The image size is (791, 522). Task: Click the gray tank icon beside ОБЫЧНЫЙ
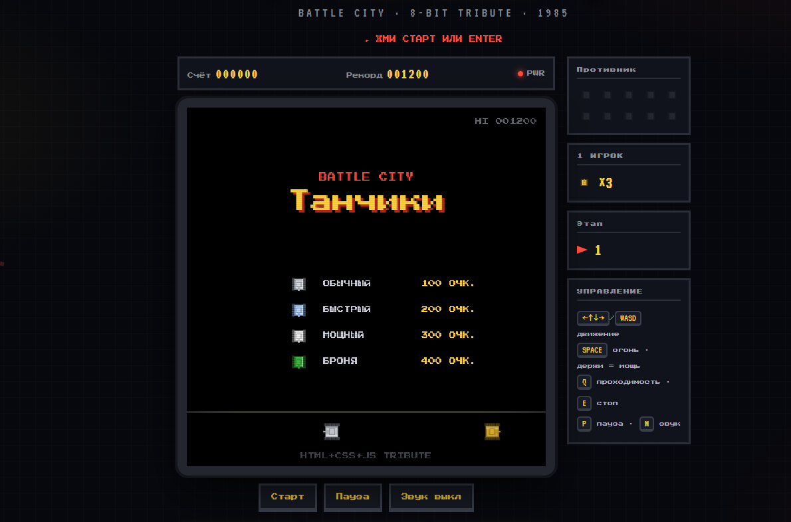[298, 284]
